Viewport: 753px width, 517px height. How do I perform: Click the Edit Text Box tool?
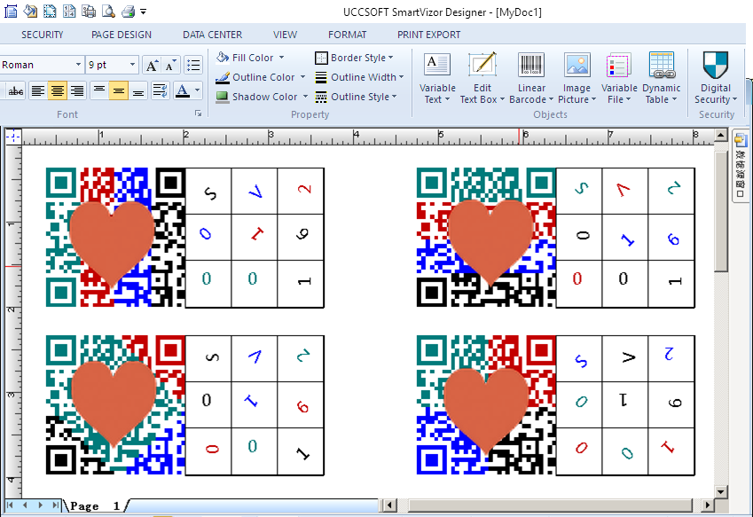click(x=482, y=78)
